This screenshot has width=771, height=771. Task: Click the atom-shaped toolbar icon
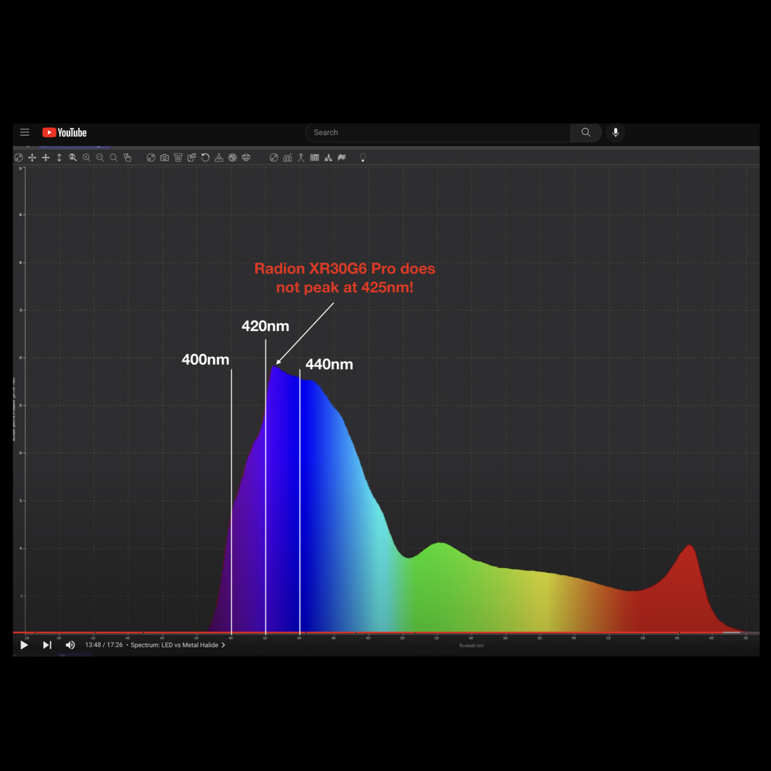click(233, 157)
